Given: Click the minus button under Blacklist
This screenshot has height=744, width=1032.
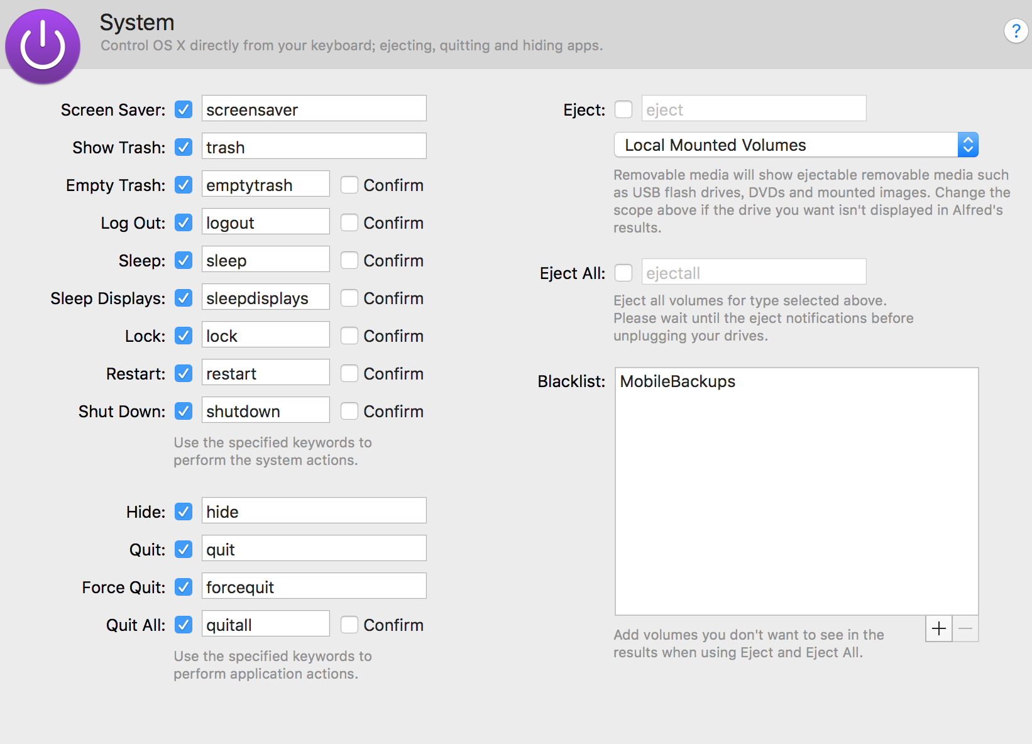Looking at the screenshot, I should pyautogui.click(x=966, y=628).
